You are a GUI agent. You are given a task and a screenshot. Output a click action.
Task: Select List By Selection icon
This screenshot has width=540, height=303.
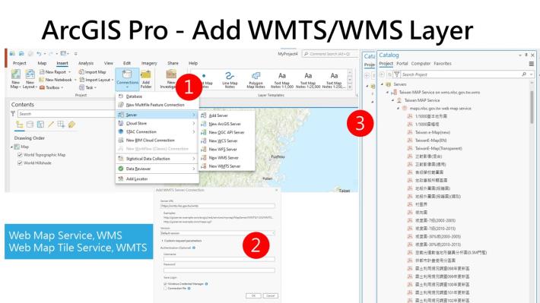coord(40,125)
